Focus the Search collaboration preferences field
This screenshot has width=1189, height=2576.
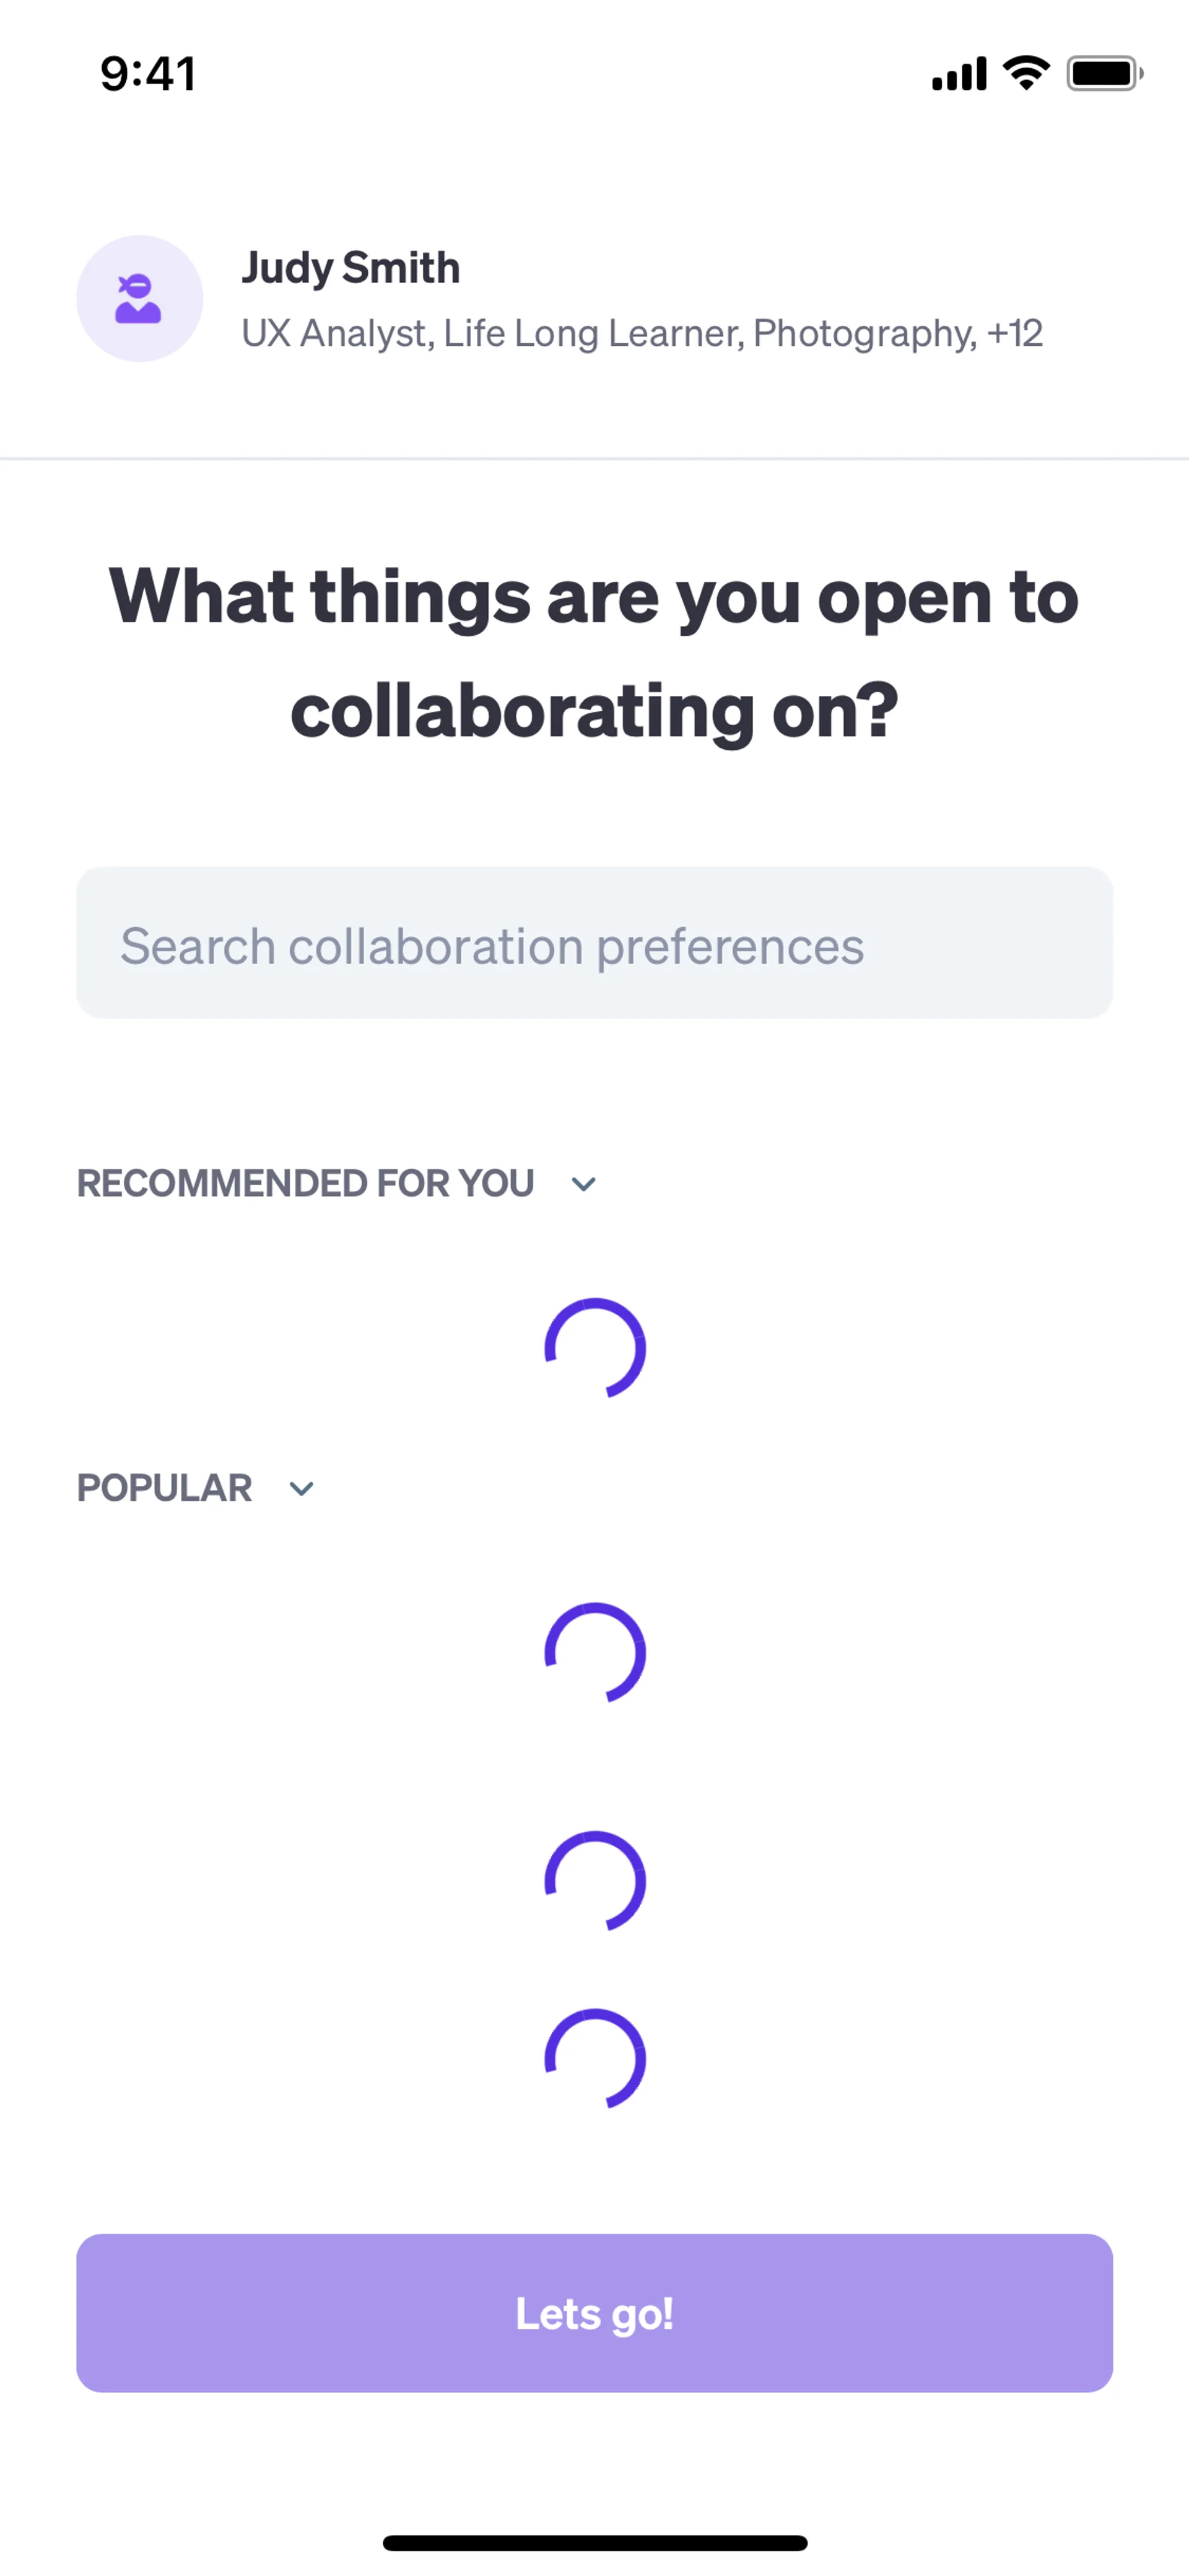pyautogui.click(x=594, y=943)
